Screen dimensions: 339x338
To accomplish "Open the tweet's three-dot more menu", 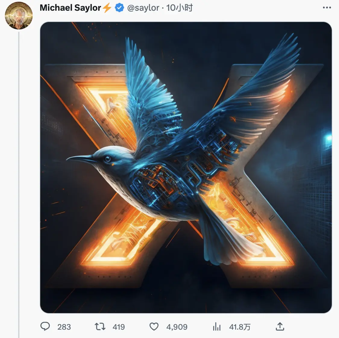I will (x=327, y=8).
